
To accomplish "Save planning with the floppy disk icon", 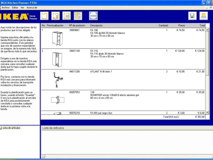I will 192,16.
